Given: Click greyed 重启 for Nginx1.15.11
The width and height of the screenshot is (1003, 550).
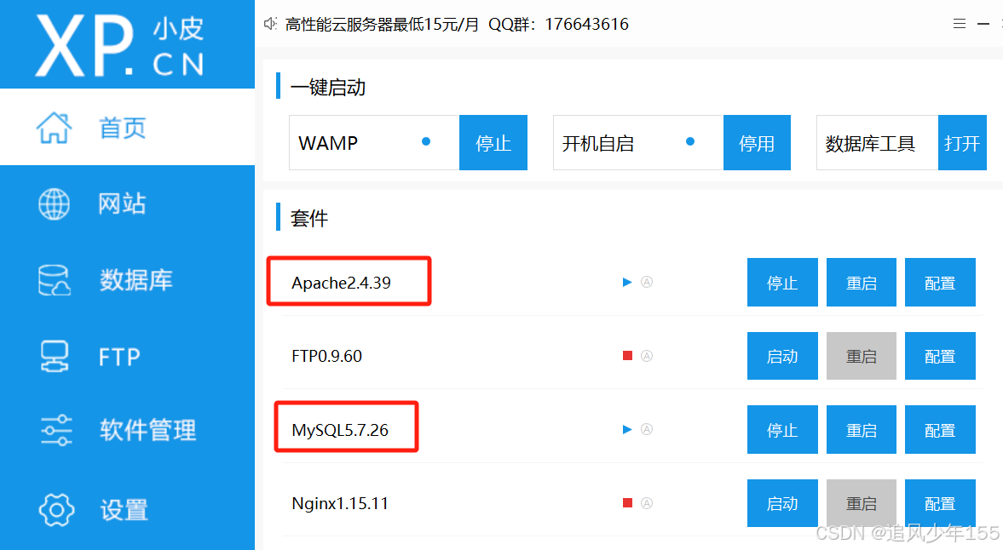Looking at the screenshot, I should 861,503.
